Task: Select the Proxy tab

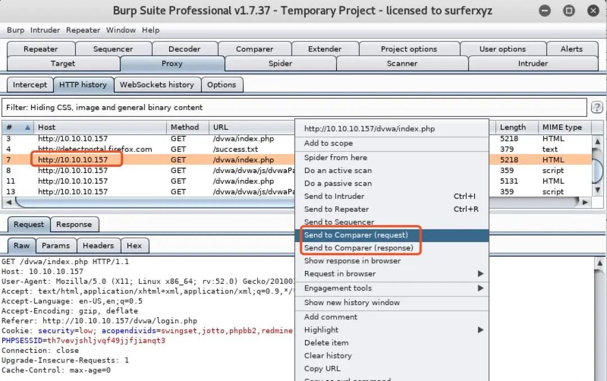Action: click(x=172, y=63)
